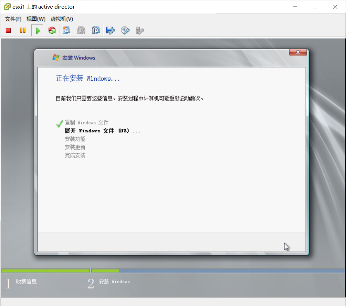Click the 安装功能 step text
The height and width of the screenshot is (306, 346).
click(75, 139)
